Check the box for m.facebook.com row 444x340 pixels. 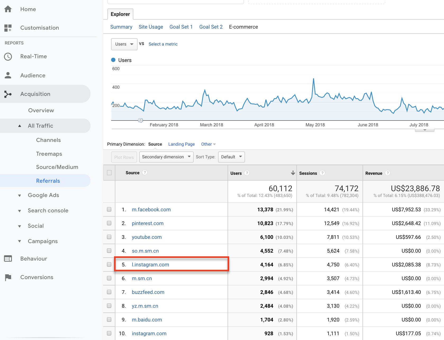point(109,209)
